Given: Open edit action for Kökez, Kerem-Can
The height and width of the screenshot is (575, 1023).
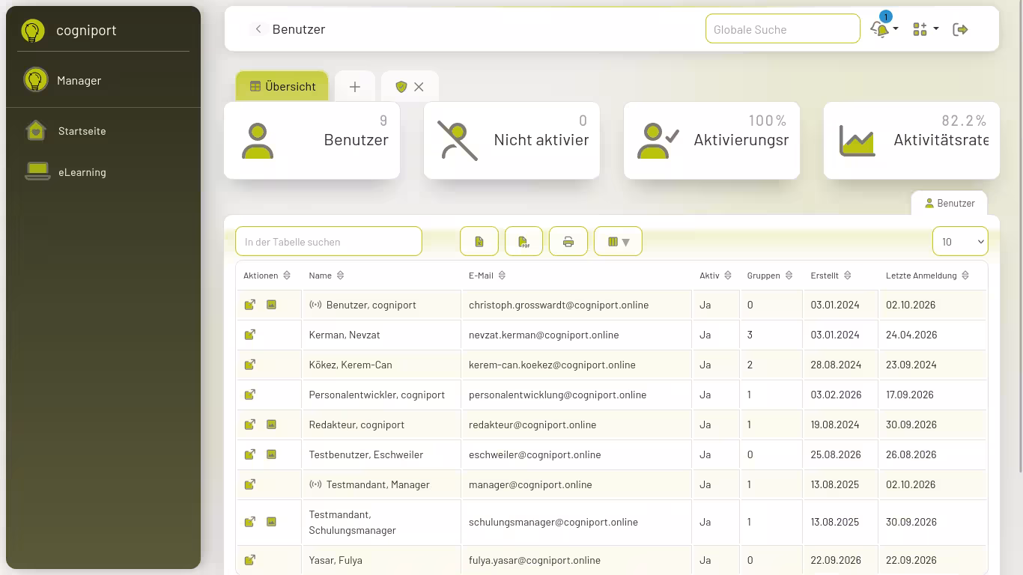Looking at the screenshot, I should tap(250, 365).
